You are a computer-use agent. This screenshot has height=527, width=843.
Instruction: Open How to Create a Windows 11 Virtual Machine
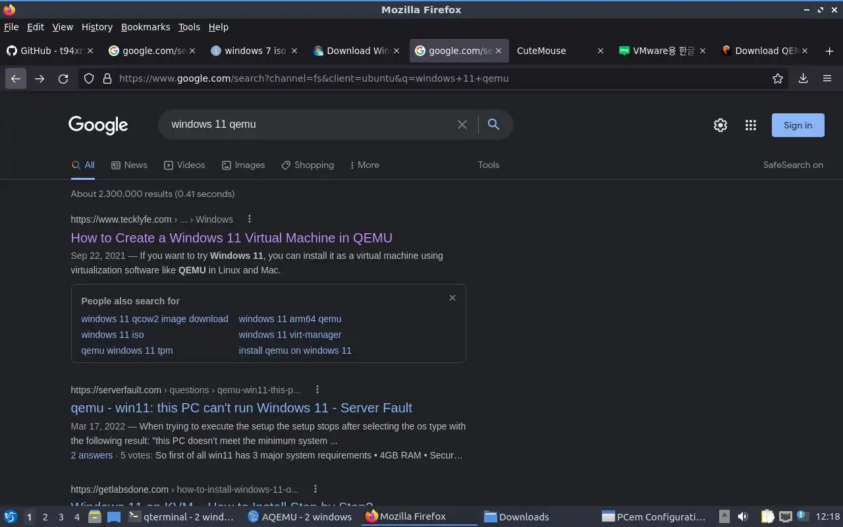tap(231, 238)
